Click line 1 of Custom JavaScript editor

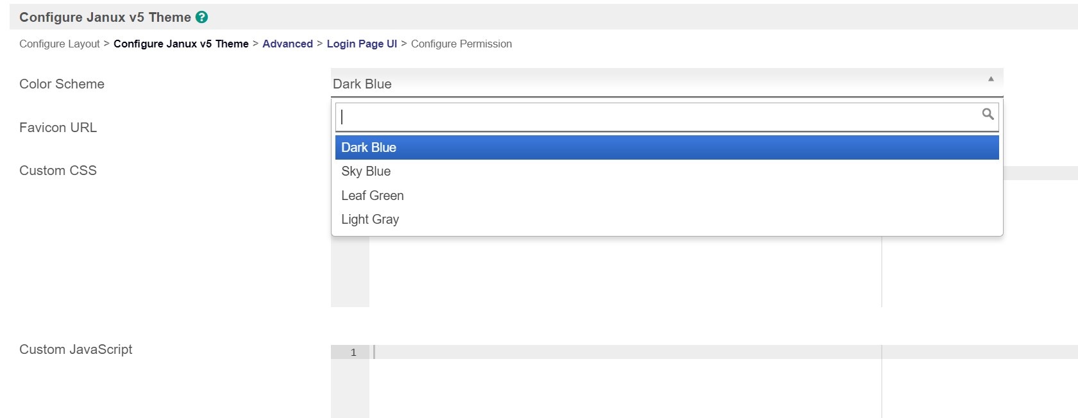pos(625,352)
